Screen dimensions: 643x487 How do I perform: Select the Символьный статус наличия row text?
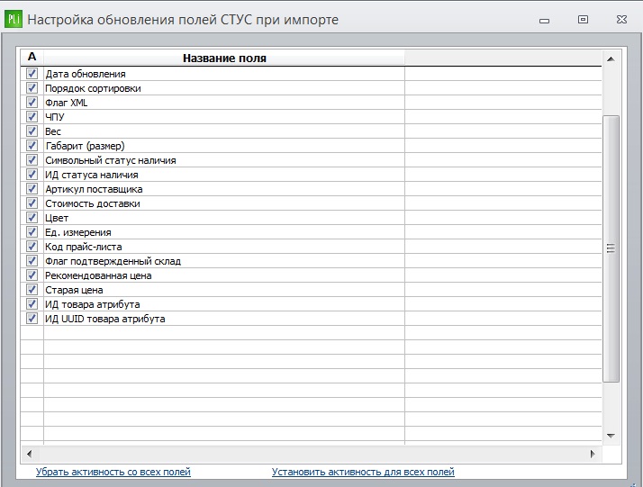[111, 160]
